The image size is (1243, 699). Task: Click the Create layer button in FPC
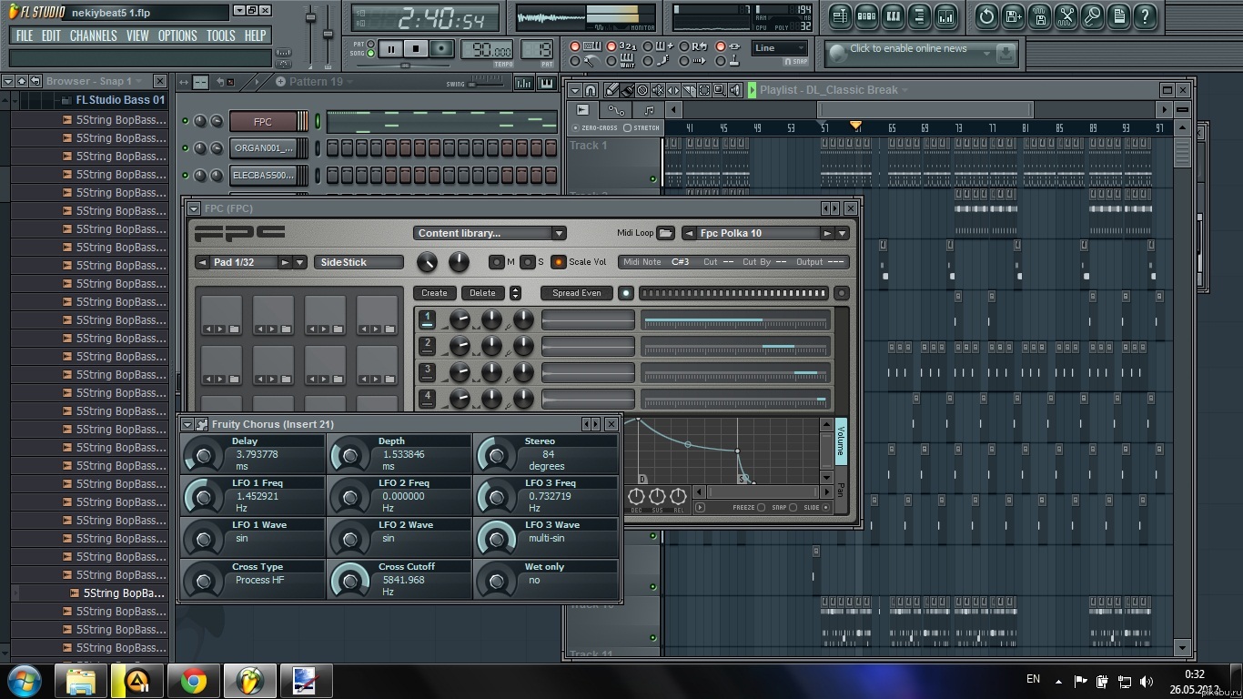(434, 293)
